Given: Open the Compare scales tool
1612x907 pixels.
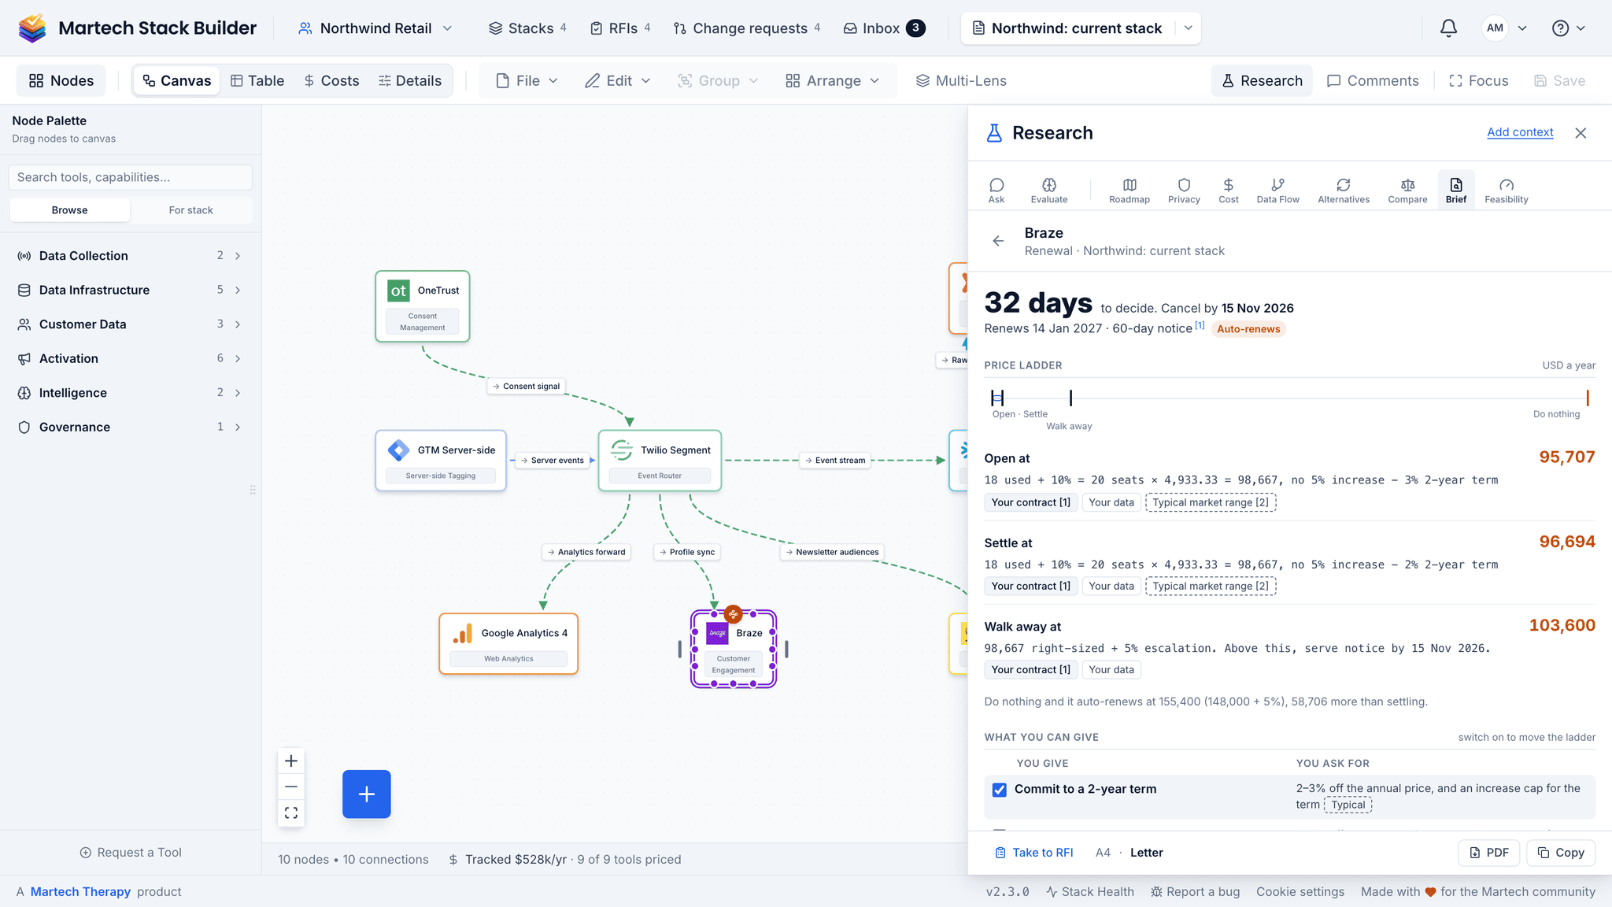Looking at the screenshot, I should click(1407, 191).
